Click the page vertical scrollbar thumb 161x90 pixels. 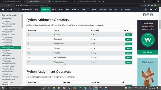click(x=160, y=25)
